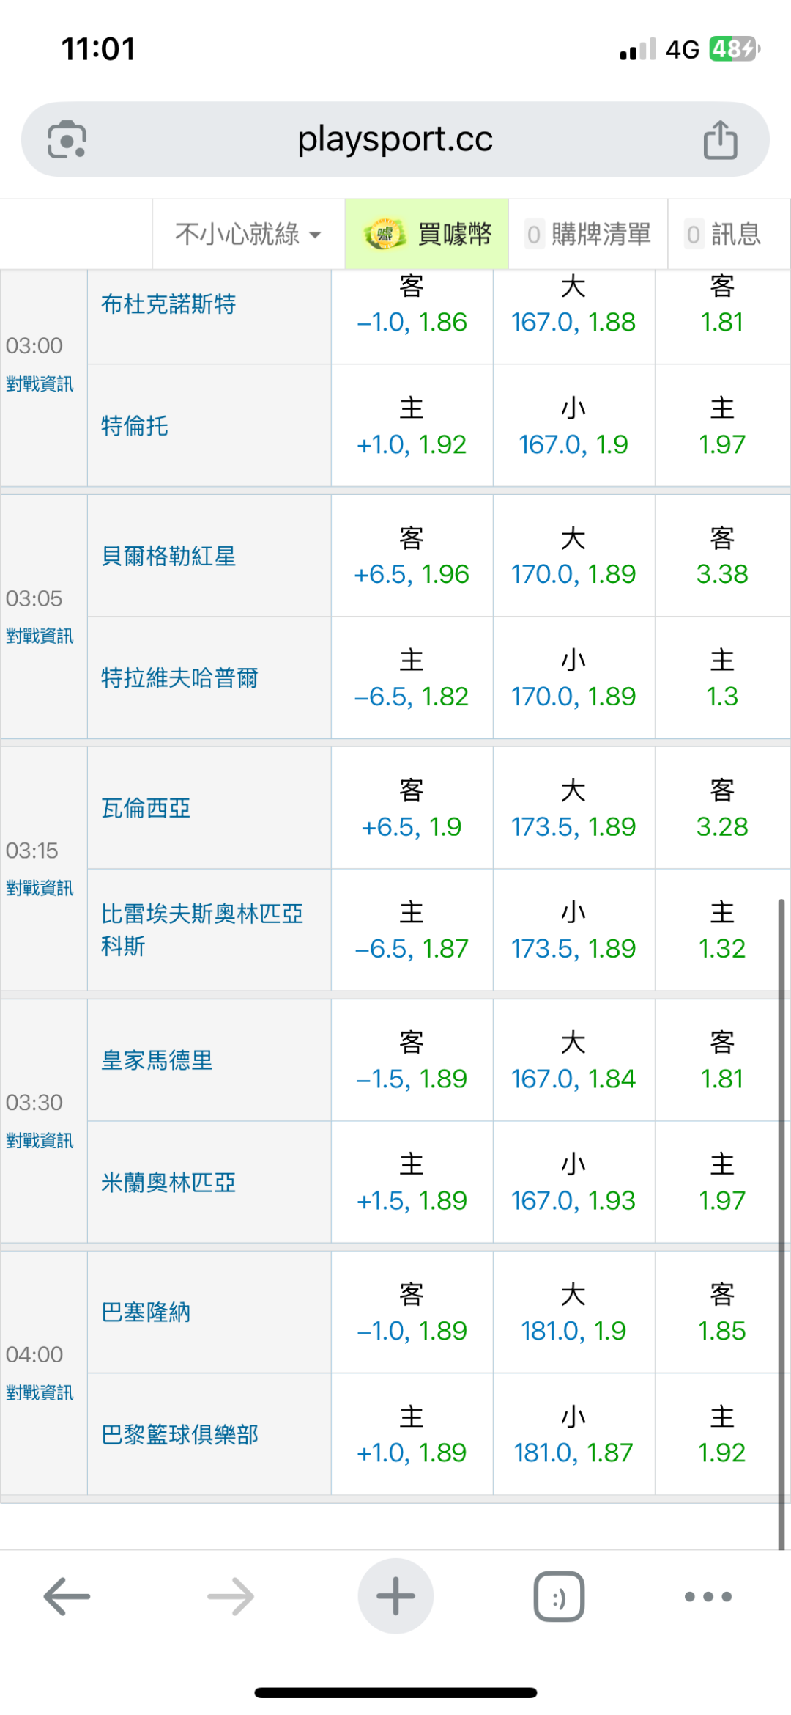Screen dimensions: 791x1715
Task: Open a new tab with plus button
Action: point(395,1595)
